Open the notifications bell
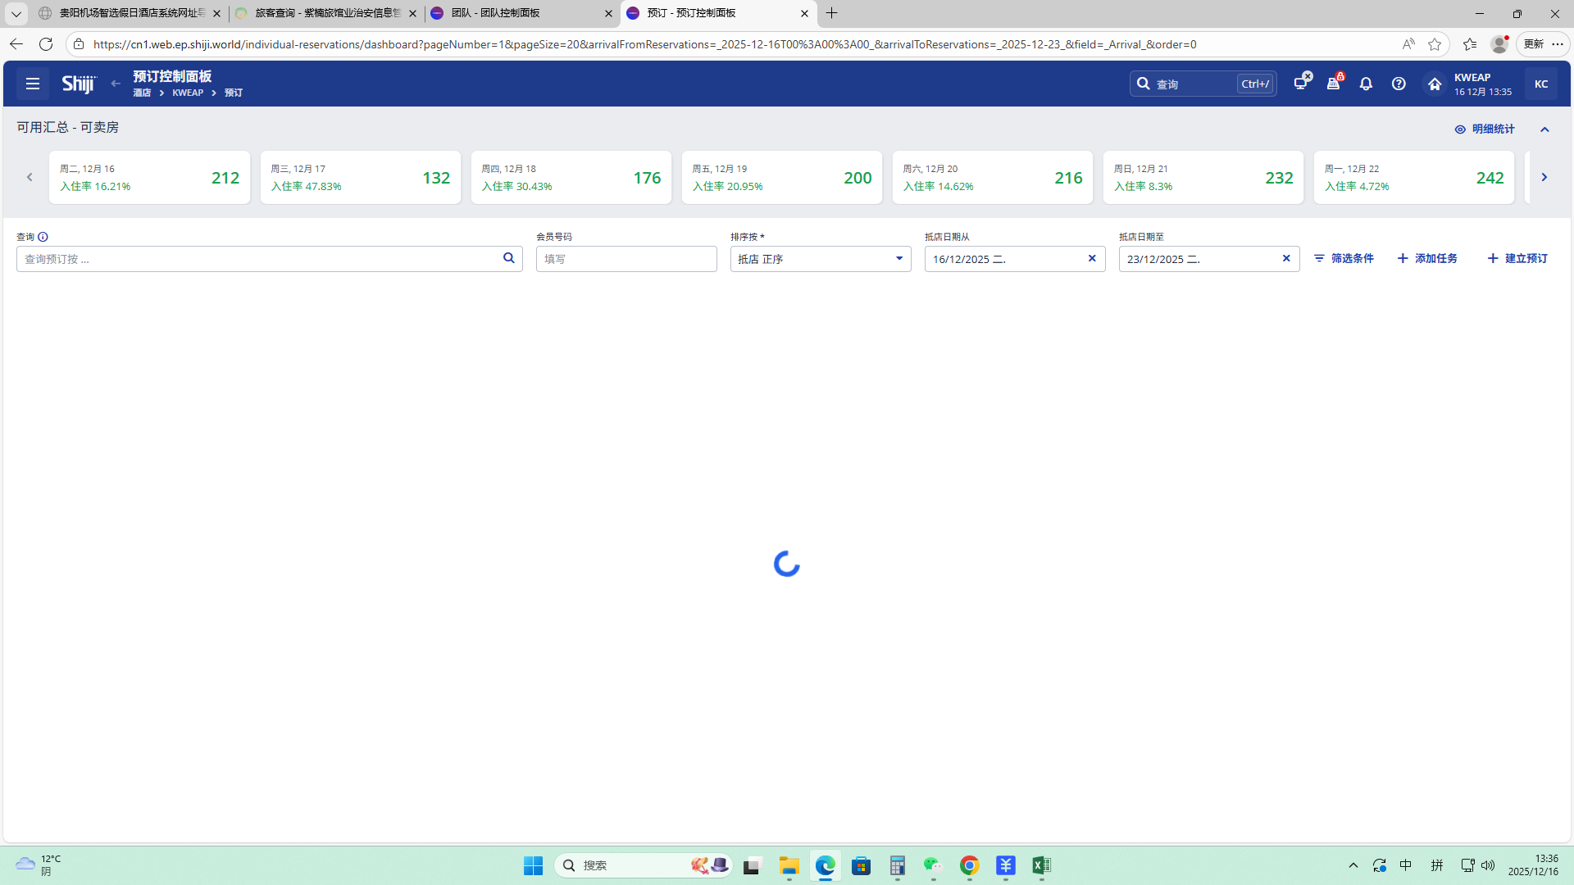 pyautogui.click(x=1366, y=84)
